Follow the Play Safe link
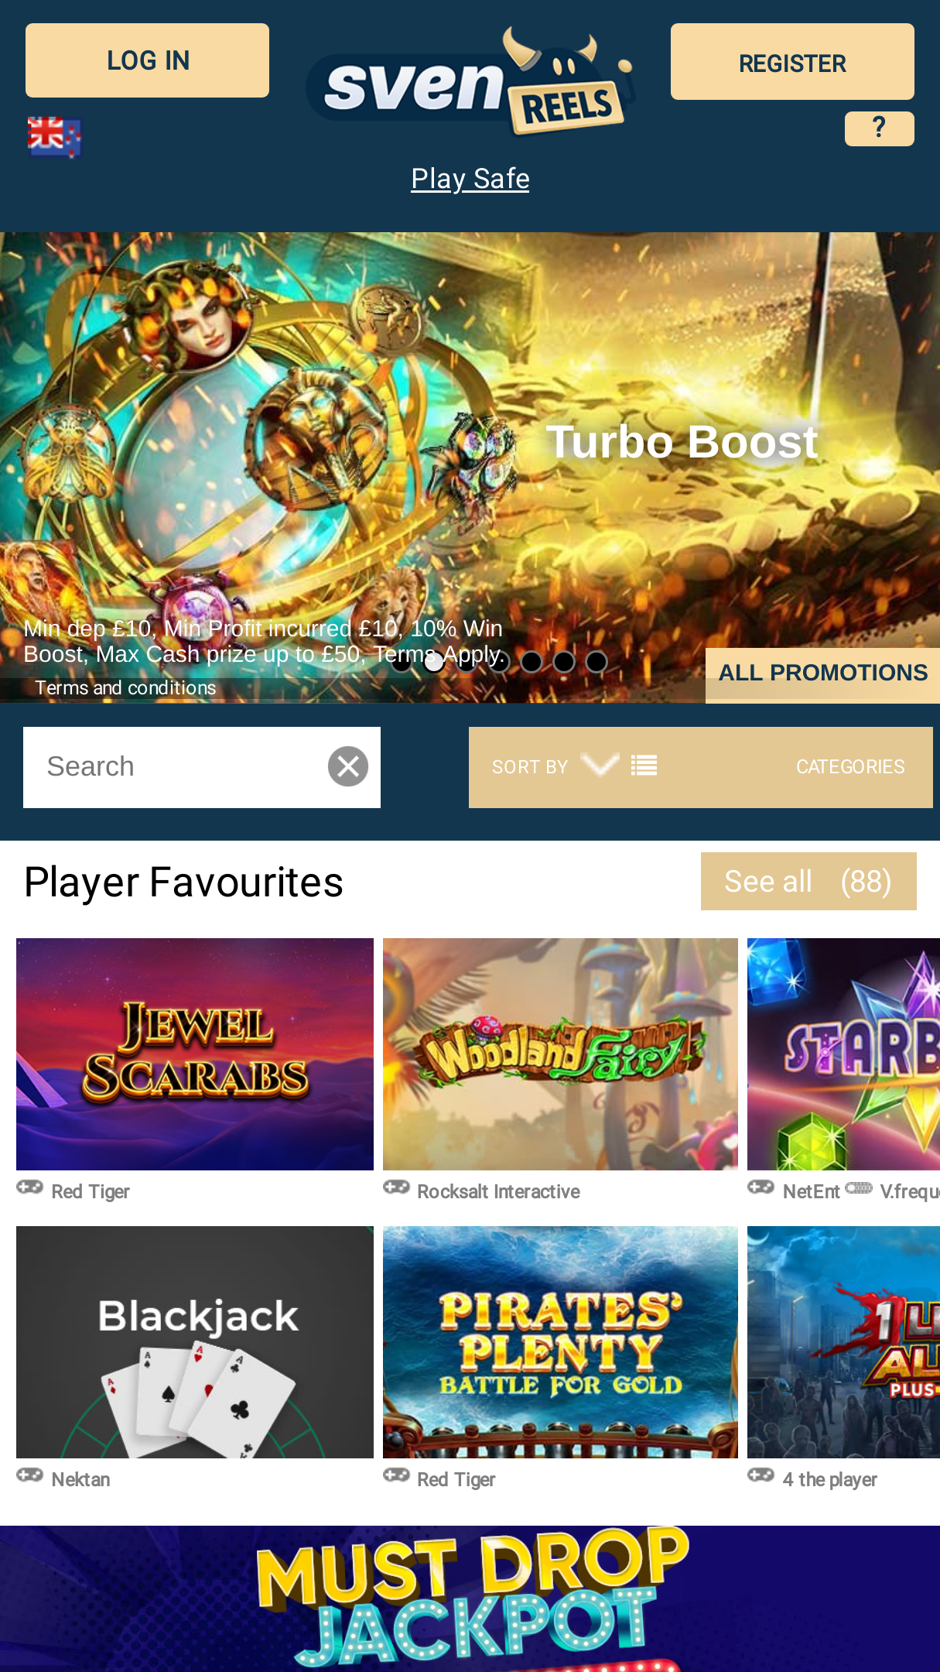Screen dimensions: 940x1672 (470, 179)
